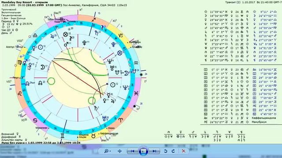282x158 pixels.
Task: Rotate the image clockwise
Action: click(173, 151)
